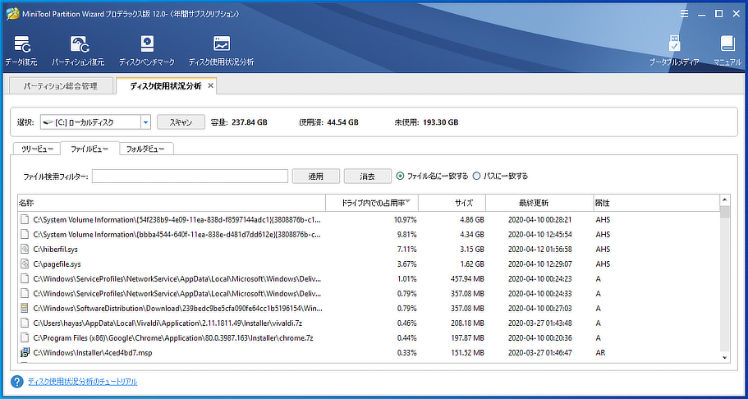The height and width of the screenshot is (399, 748).
Task: Click the ファイル検索フィルター text field
Action: [190, 177]
